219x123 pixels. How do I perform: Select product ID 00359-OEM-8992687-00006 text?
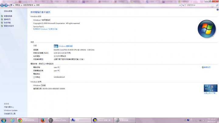54,89
